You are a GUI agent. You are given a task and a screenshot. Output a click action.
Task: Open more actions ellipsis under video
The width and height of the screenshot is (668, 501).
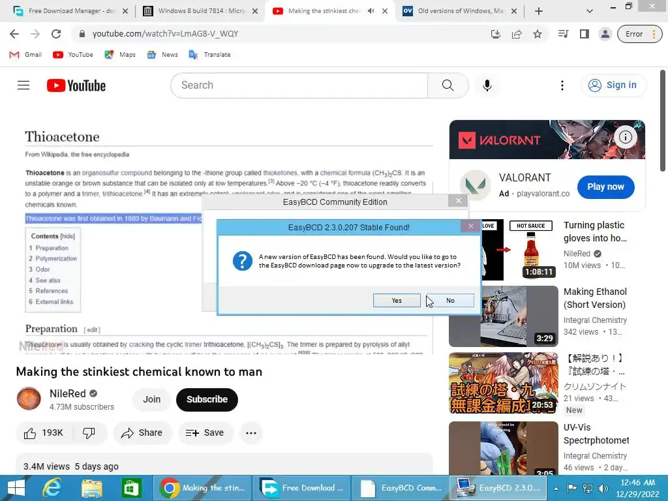pyautogui.click(x=251, y=433)
